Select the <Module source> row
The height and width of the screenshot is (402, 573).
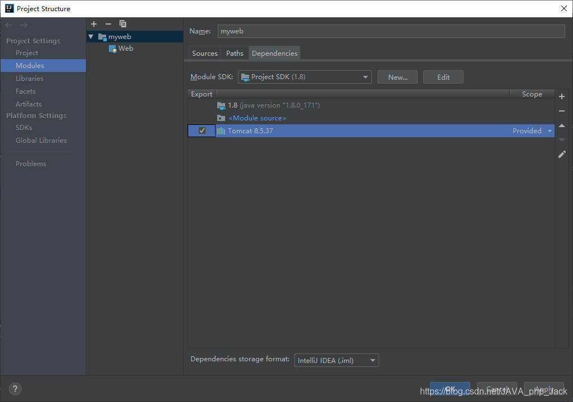point(371,118)
